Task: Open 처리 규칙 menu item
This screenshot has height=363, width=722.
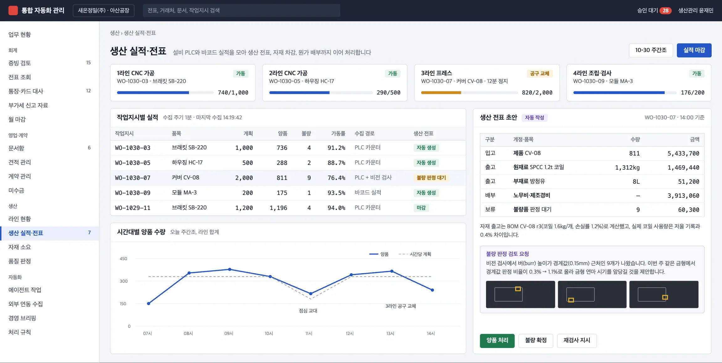Action: coord(50,332)
